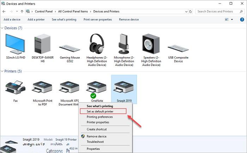247x153 pixels.
Task: Click the search magnifier icon
Action: coord(241,12)
